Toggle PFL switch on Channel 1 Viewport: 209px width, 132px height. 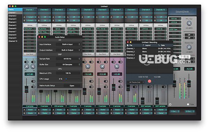click(x=33, y=81)
